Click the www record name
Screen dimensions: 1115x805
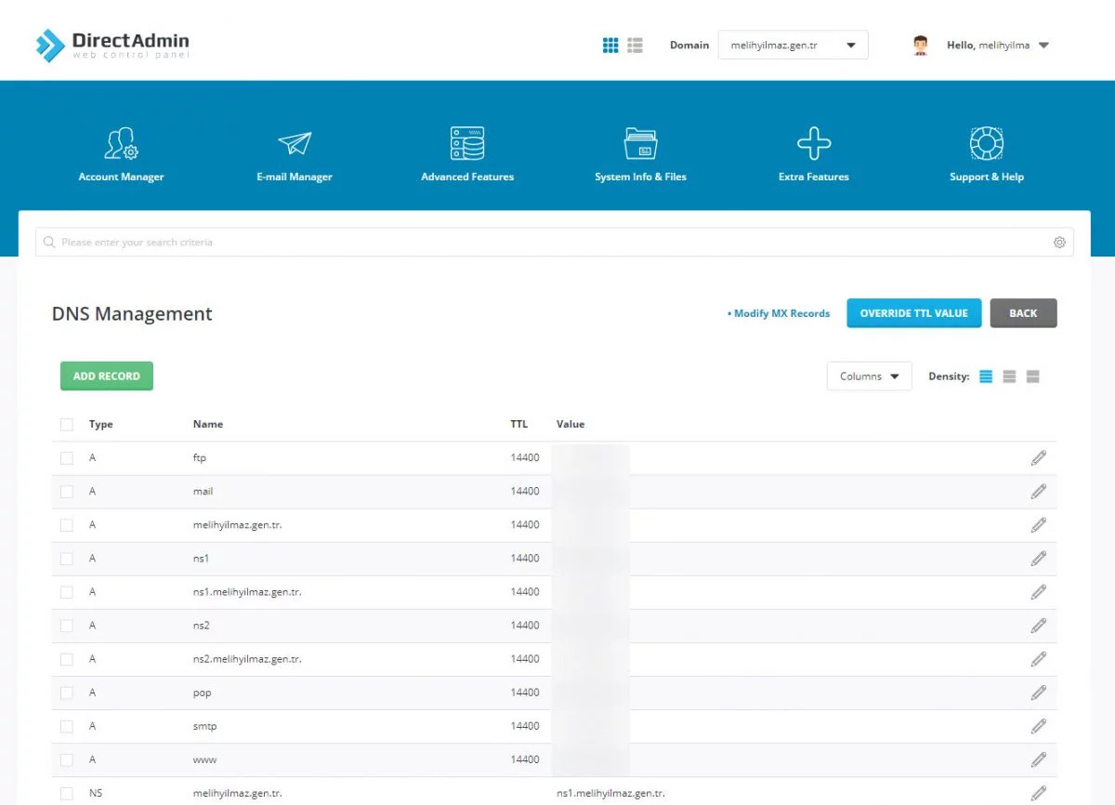click(x=204, y=759)
